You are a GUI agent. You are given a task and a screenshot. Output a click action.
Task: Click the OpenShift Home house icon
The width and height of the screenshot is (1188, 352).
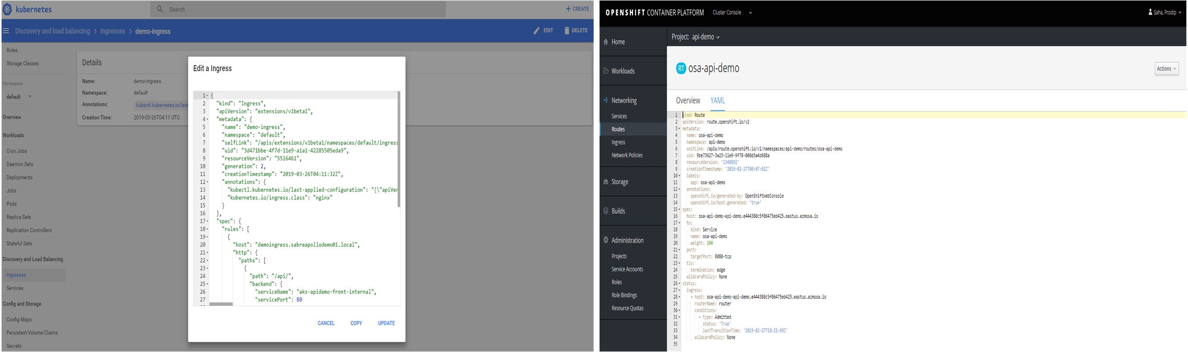click(x=606, y=42)
